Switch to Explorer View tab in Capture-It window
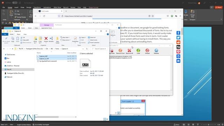The image size is (224, 126). (25, 34)
